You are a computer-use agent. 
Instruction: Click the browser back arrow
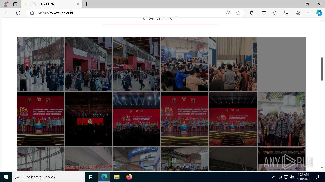click(x=7, y=13)
